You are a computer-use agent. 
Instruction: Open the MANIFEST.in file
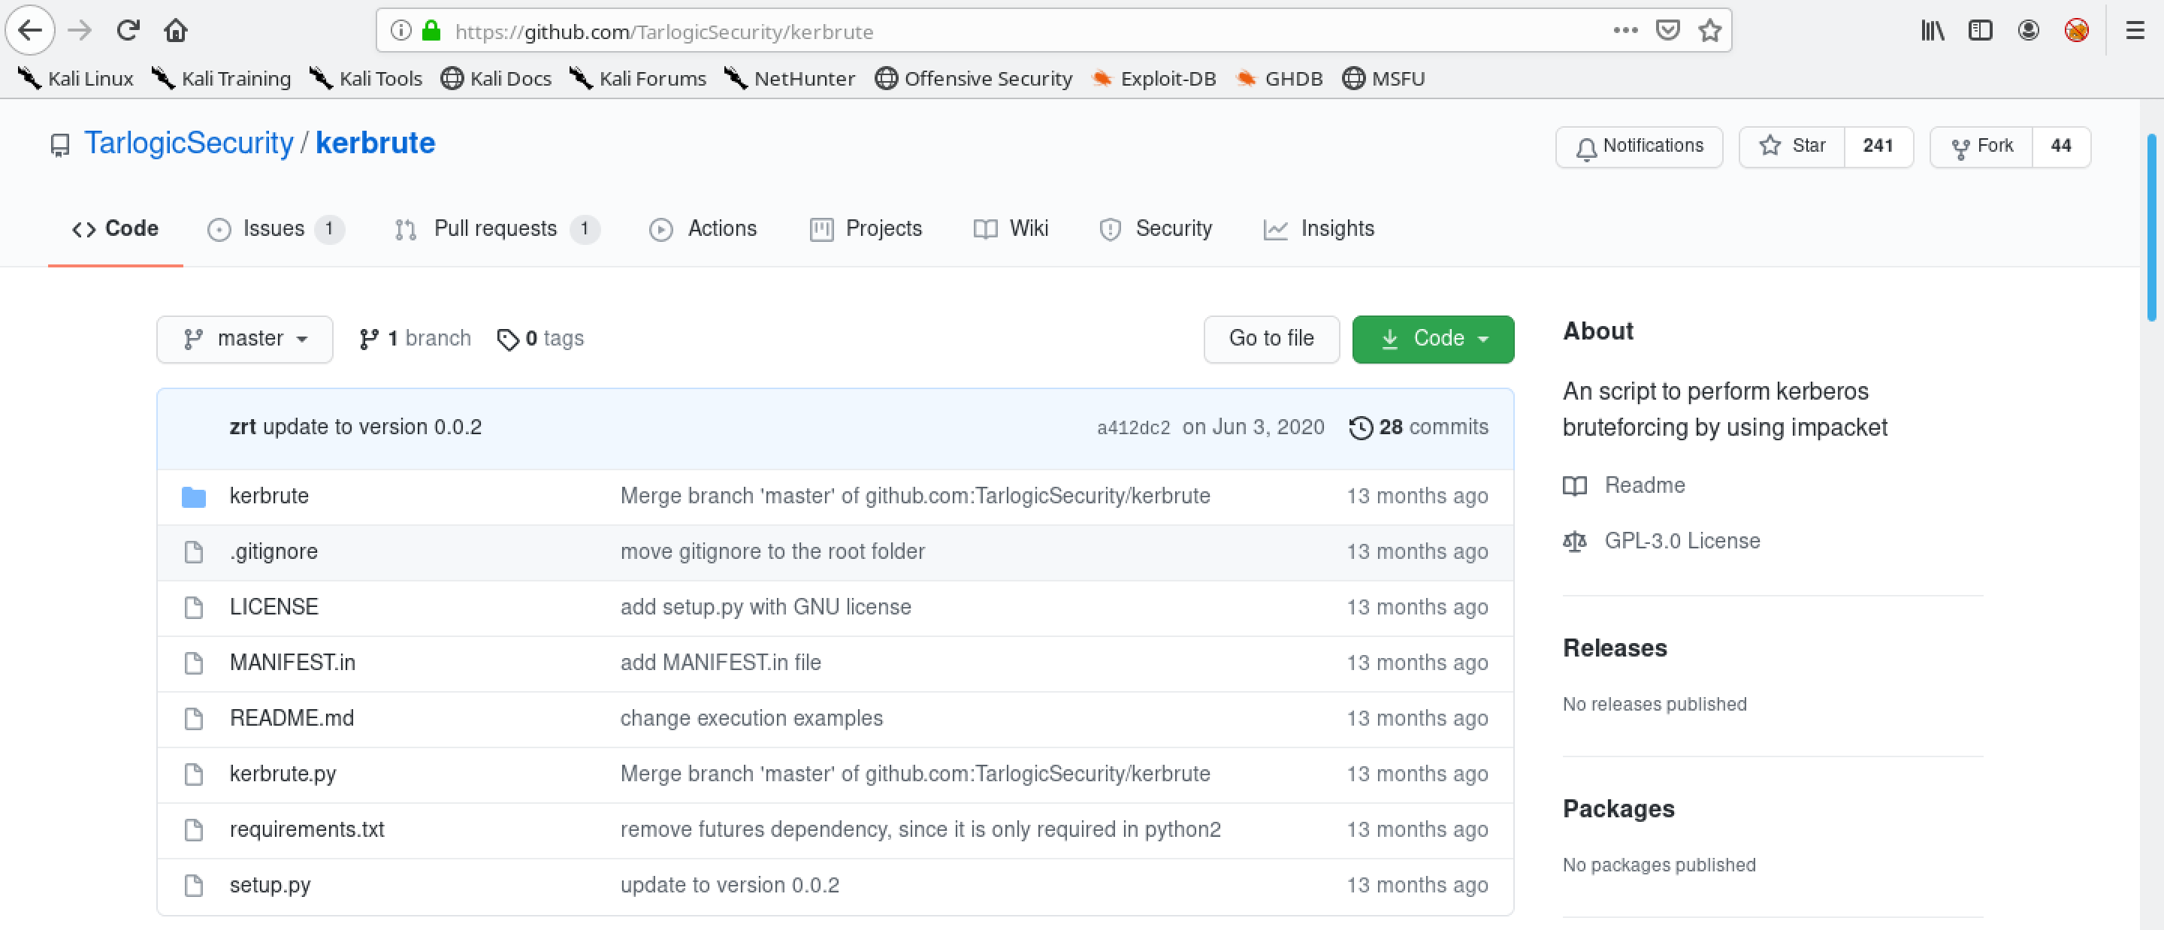[x=292, y=662]
